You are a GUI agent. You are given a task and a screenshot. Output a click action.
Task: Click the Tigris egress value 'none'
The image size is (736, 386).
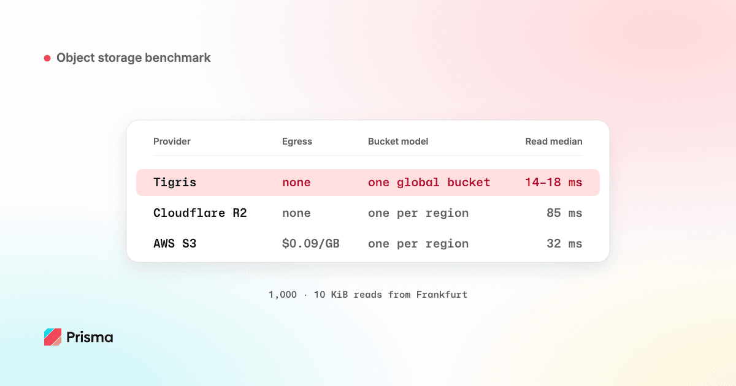point(296,183)
